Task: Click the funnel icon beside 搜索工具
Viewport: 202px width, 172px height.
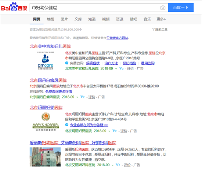Action: [x=153, y=30]
